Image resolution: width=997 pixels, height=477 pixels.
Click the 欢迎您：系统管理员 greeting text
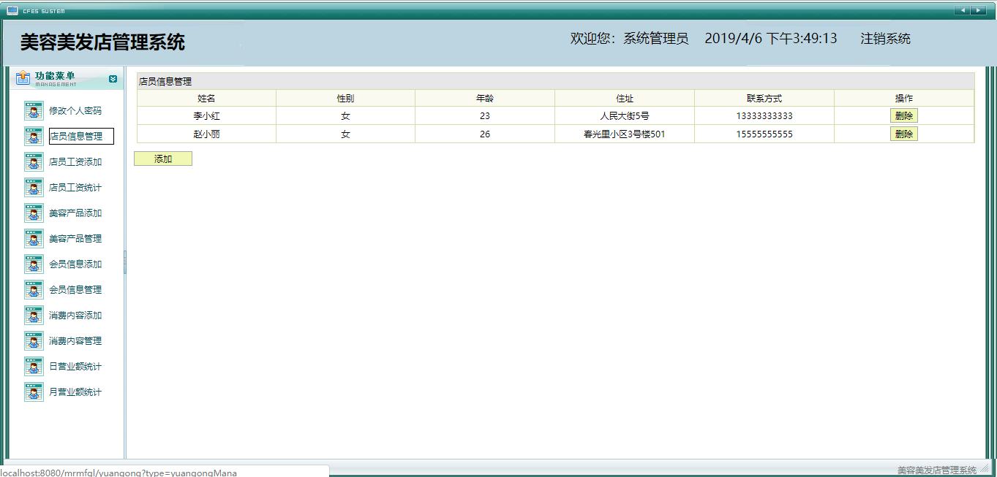point(629,39)
